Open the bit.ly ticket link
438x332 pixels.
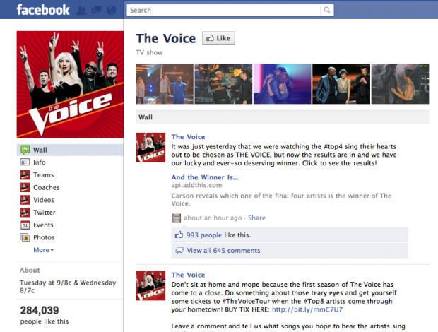coord(307,309)
